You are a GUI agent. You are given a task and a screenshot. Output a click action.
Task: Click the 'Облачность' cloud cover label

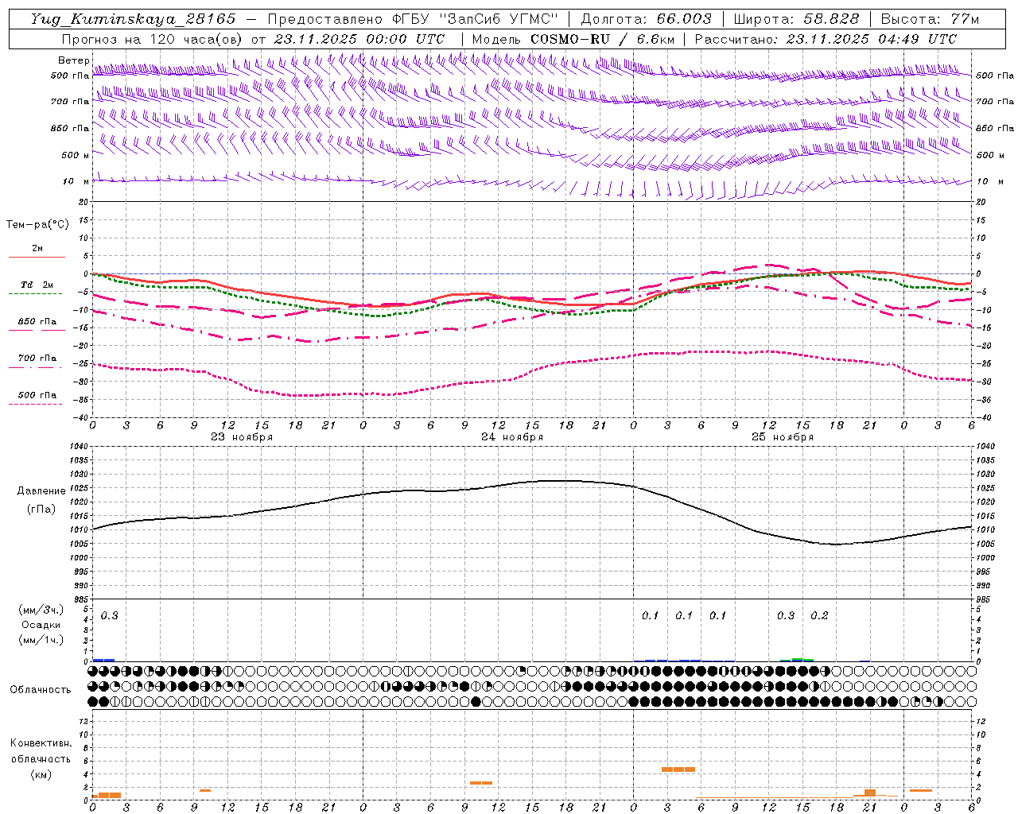tap(41, 690)
